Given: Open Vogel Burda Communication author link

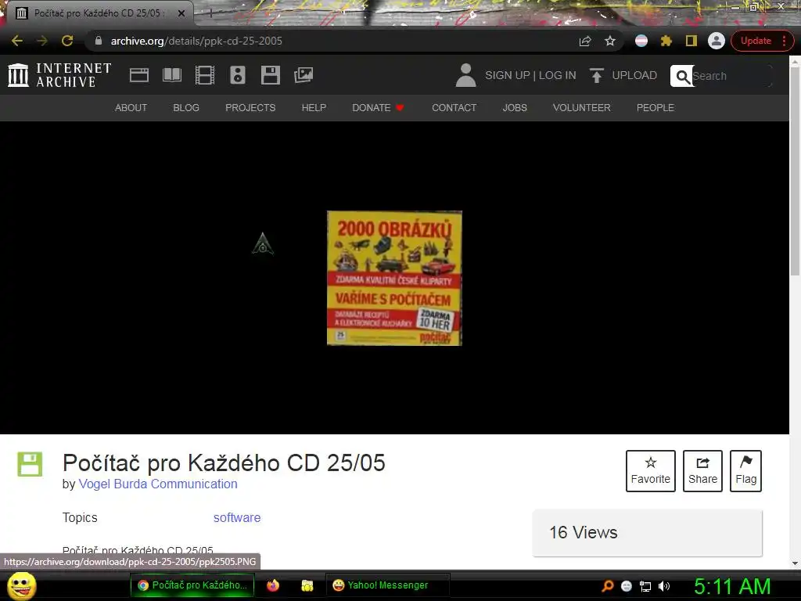Looking at the screenshot, I should (158, 484).
